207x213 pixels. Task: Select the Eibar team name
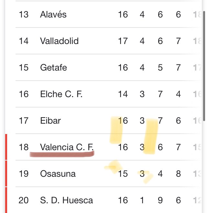pyautogui.click(x=50, y=121)
